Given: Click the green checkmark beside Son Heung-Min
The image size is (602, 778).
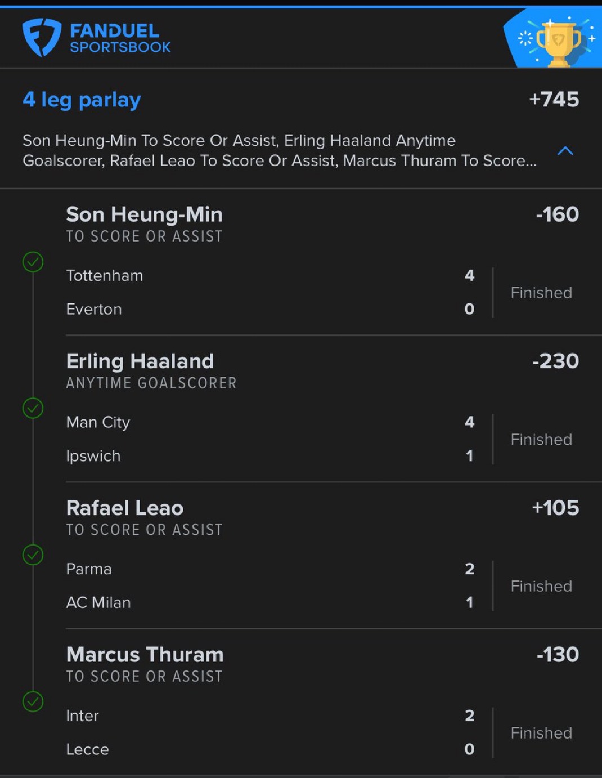Looking at the screenshot, I should pyautogui.click(x=33, y=262).
